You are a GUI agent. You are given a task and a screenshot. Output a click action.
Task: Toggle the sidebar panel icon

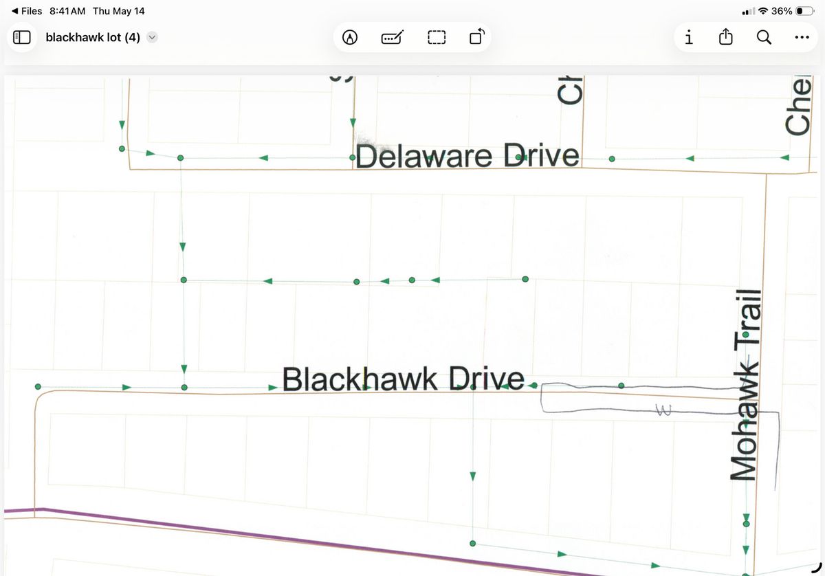22,37
